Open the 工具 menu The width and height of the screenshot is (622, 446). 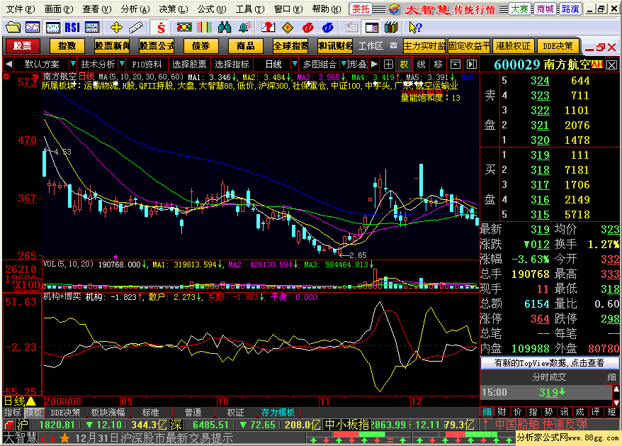coord(249,9)
